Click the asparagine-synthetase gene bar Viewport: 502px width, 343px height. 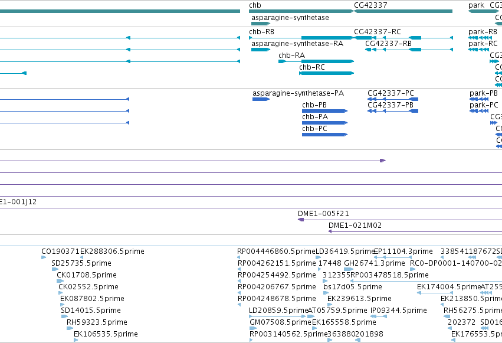point(261,24)
